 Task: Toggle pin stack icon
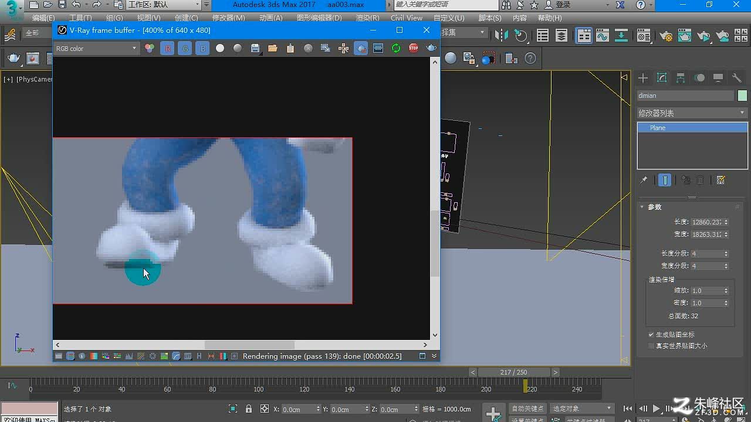click(644, 180)
